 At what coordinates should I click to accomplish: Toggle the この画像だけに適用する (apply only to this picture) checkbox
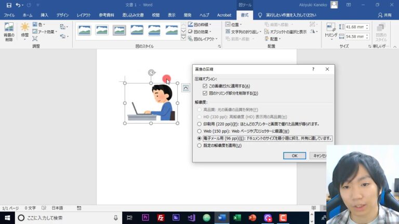pyautogui.click(x=205, y=86)
